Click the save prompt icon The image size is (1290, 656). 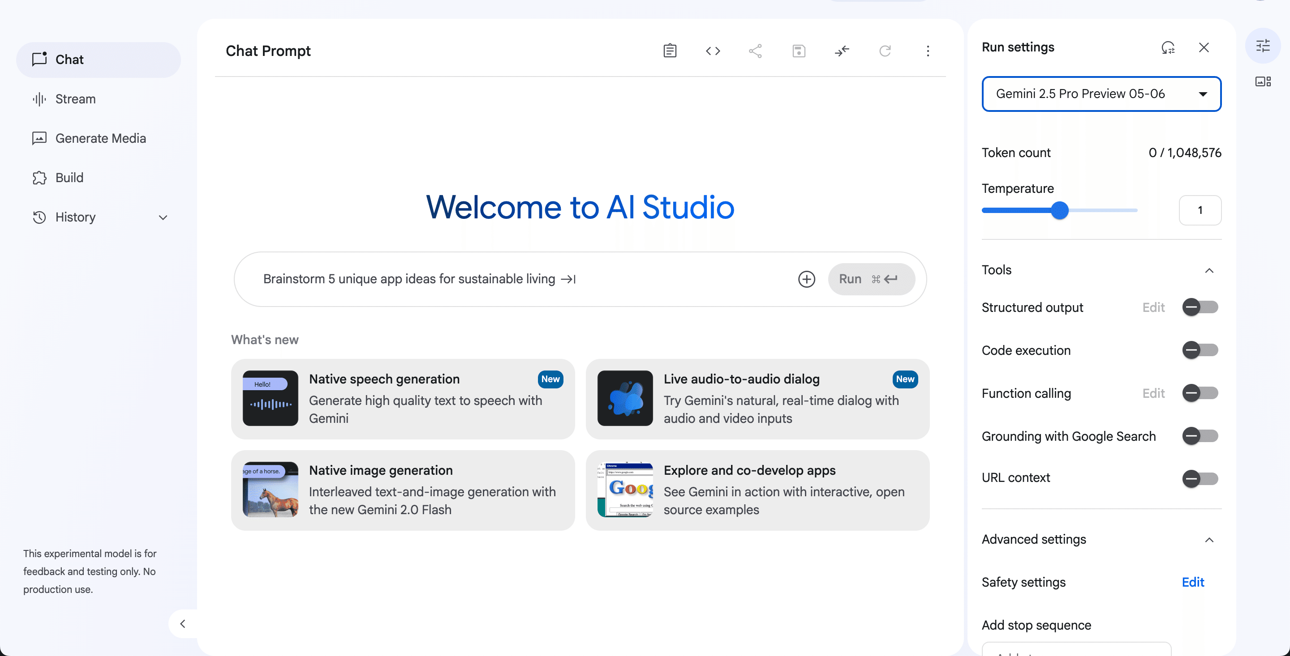[799, 51]
